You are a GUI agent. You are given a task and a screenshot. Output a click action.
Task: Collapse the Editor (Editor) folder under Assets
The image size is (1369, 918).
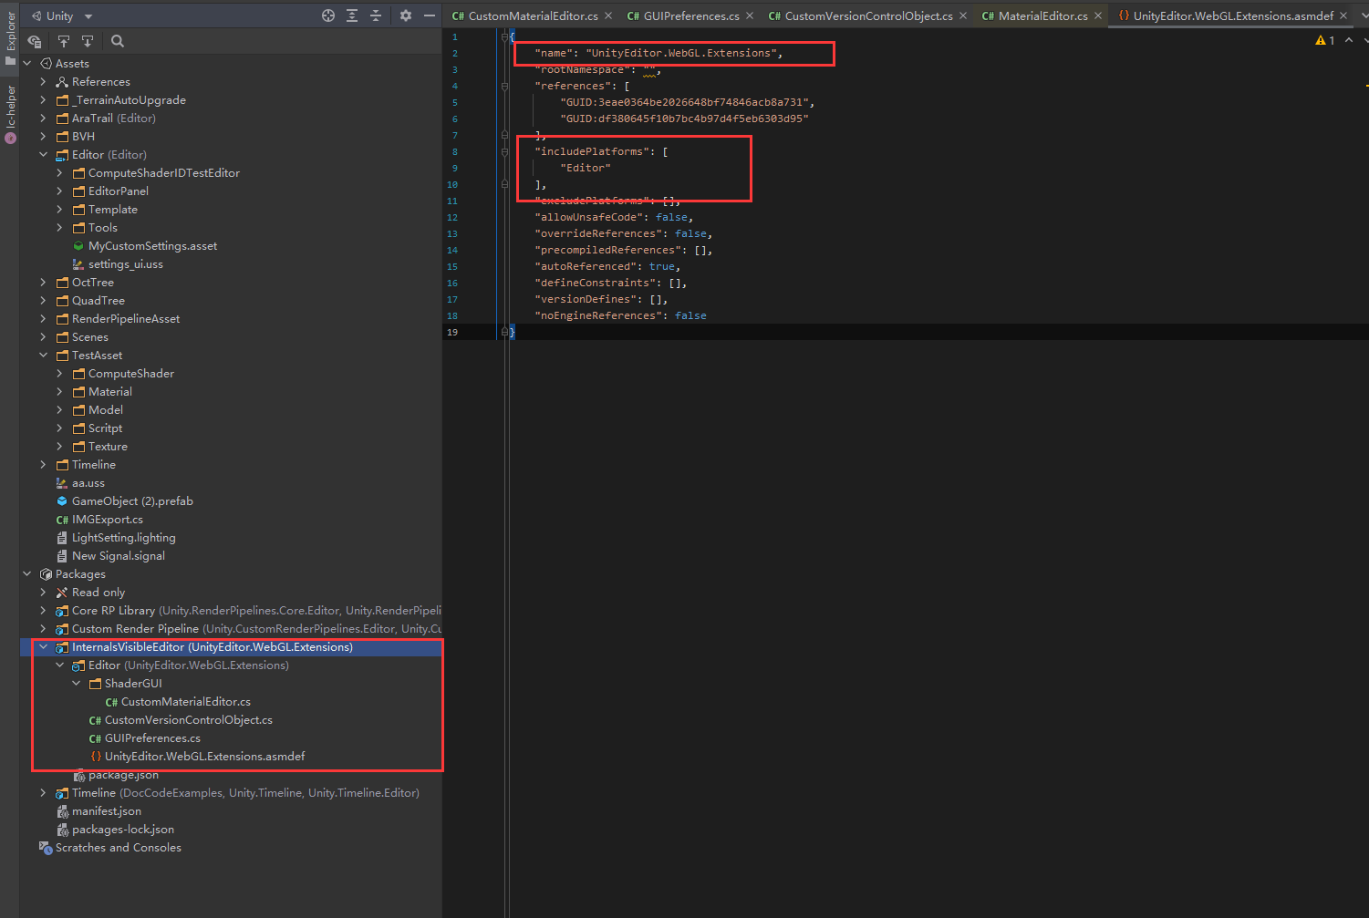(43, 155)
